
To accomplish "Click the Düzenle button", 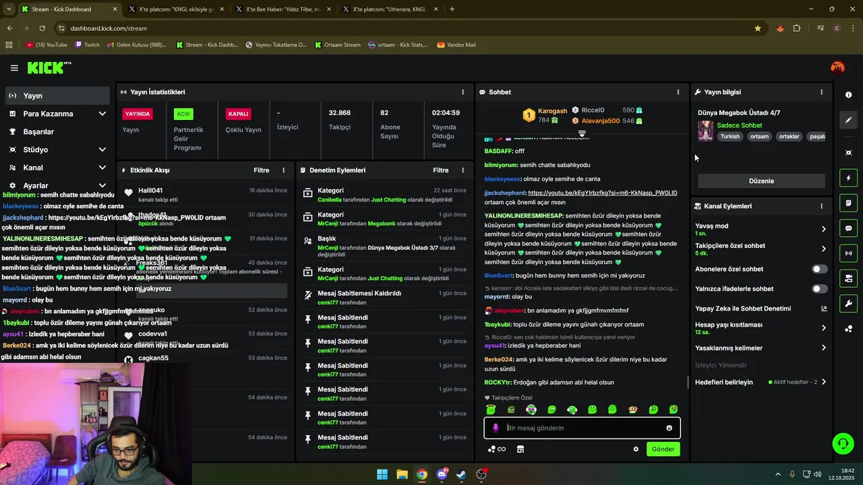I will (x=761, y=181).
